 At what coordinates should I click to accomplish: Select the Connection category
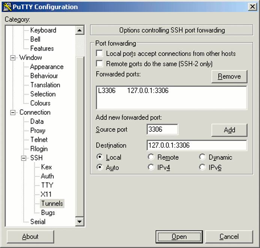click(x=35, y=112)
